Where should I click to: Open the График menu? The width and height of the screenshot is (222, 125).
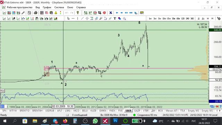[47, 7]
